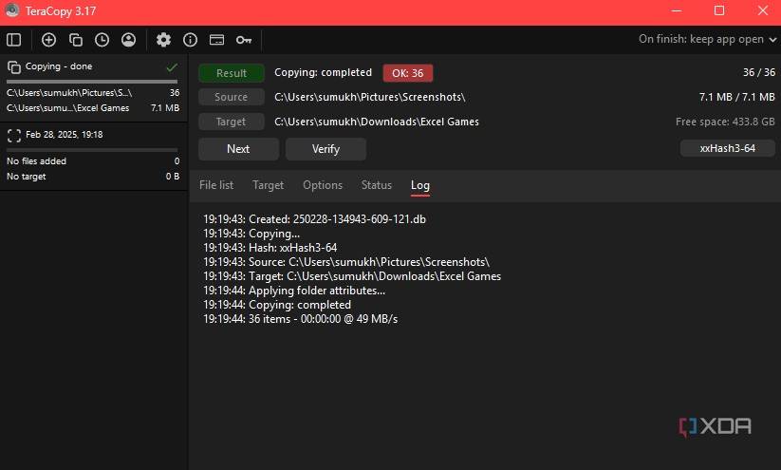
Task: Click 'Free space: 433.8 GB' text
Action: (x=725, y=122)
